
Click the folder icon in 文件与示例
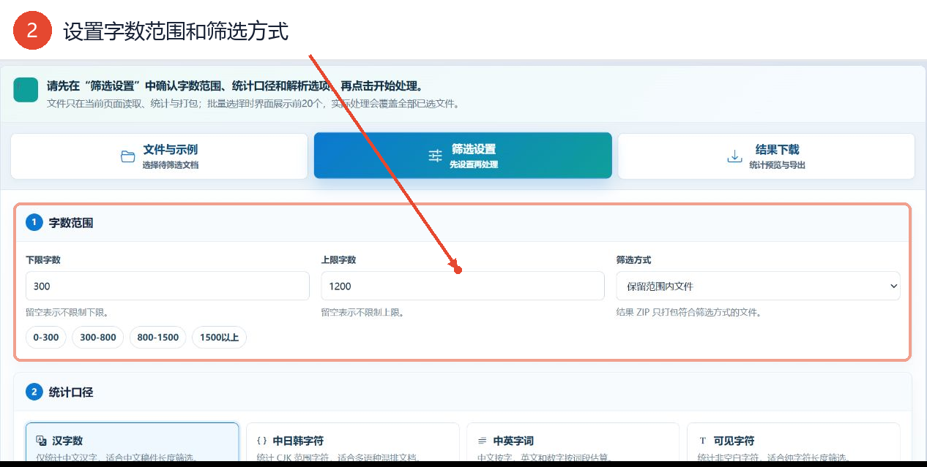click(128, 156)
